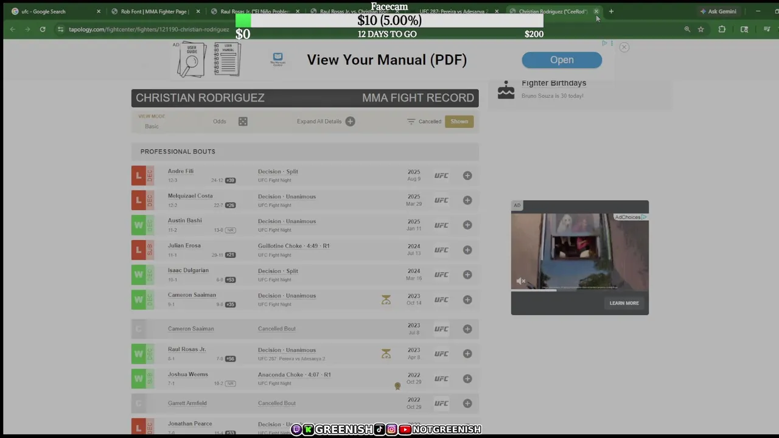Expand the Raul Rosas Jr. bout details
This screenshot has width=779, height=438.
click(467, 354)
